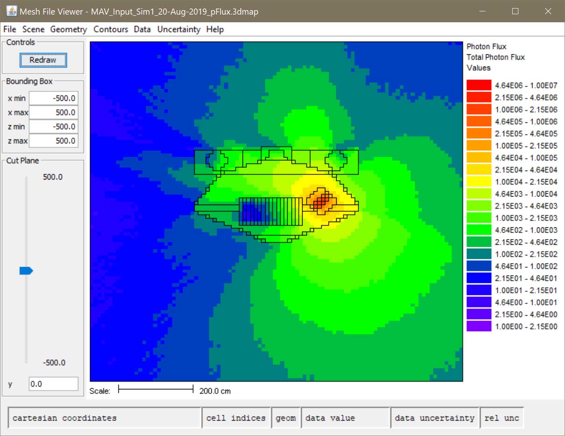Enable the geom readout
The image size is (565, 436).
[286, 418]
